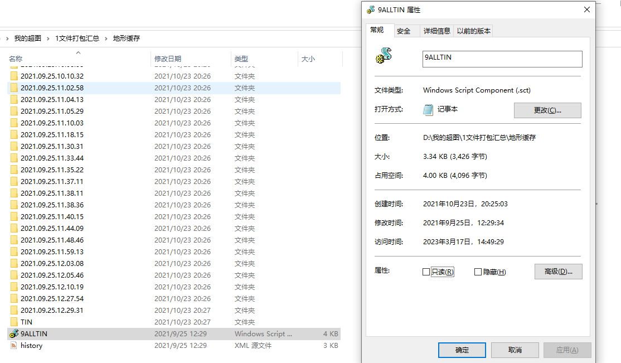Click folder icon for 2021.09.25.11.37.11
Viewport: 621px width, 363px height.
pos(14,182)
